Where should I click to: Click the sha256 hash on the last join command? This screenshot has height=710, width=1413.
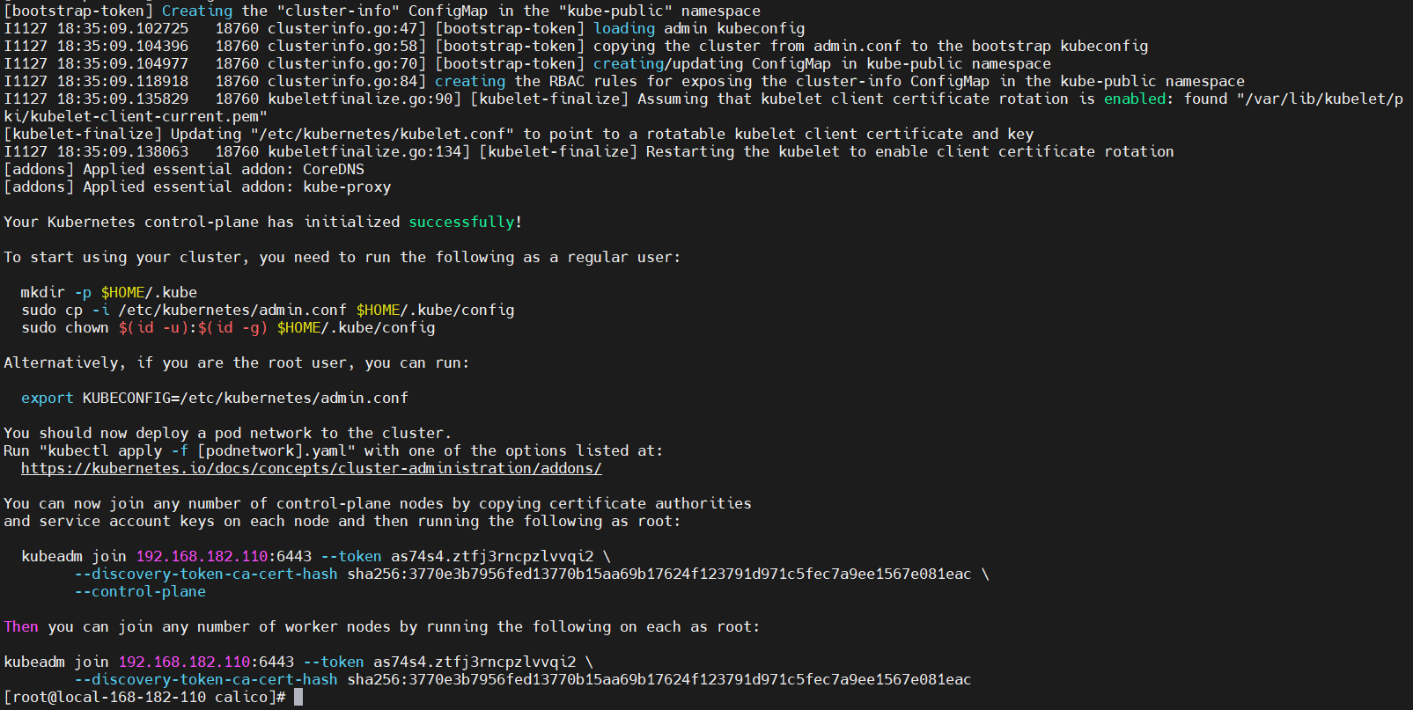coord(659,679)
